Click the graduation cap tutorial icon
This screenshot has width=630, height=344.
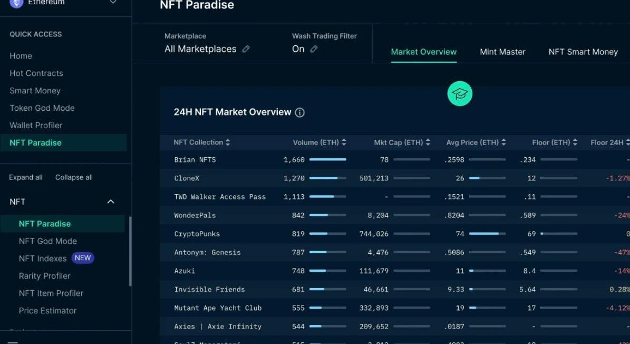pyautogui.click(x=460, y=93)
